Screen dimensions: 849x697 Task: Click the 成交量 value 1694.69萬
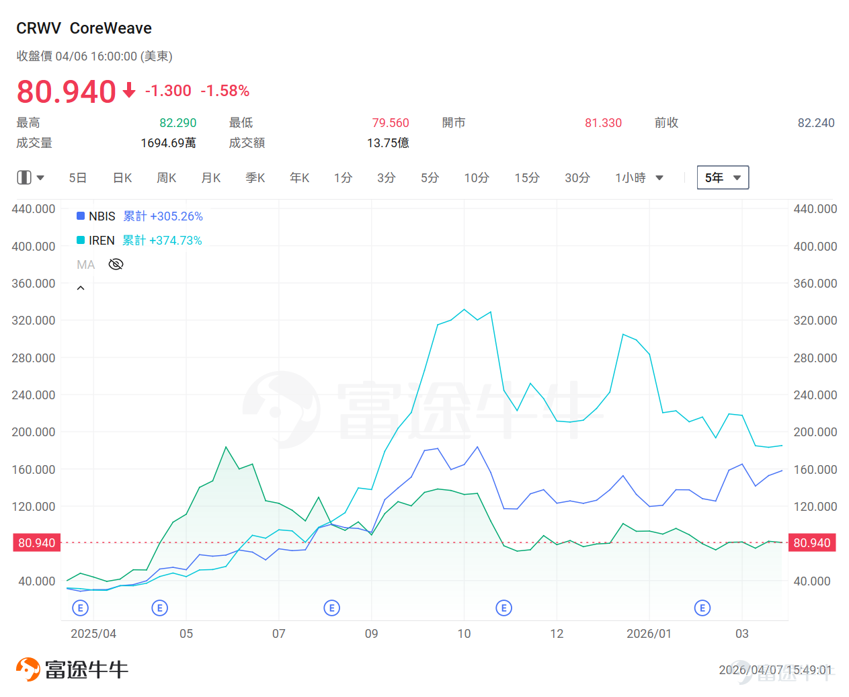point(169,143)
